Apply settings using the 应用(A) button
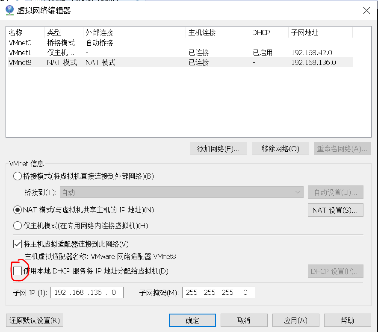Image resolution: width=378 pixels, height=332 pixels. tap(295, 320)
